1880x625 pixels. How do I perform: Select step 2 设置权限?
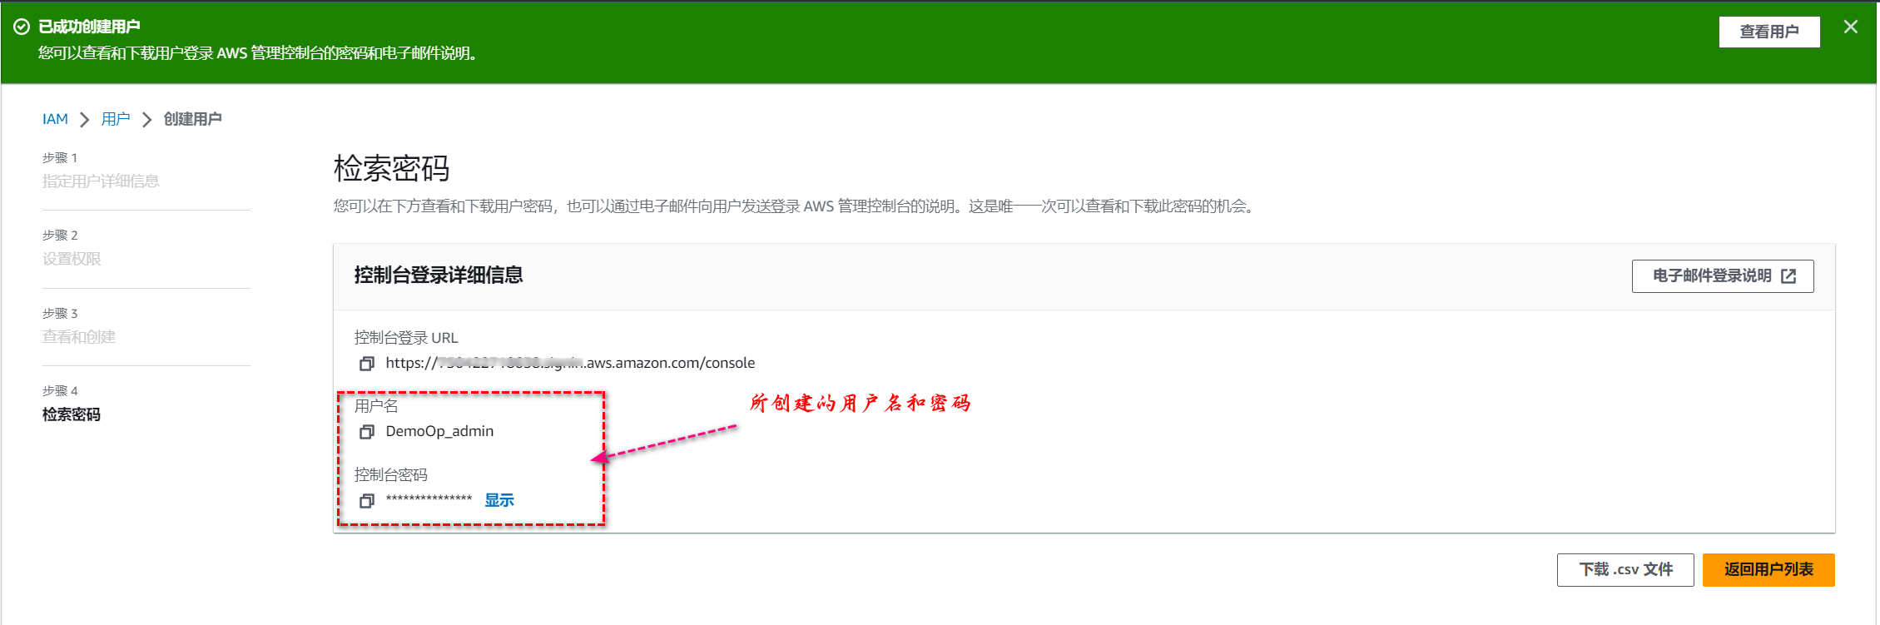72,259
